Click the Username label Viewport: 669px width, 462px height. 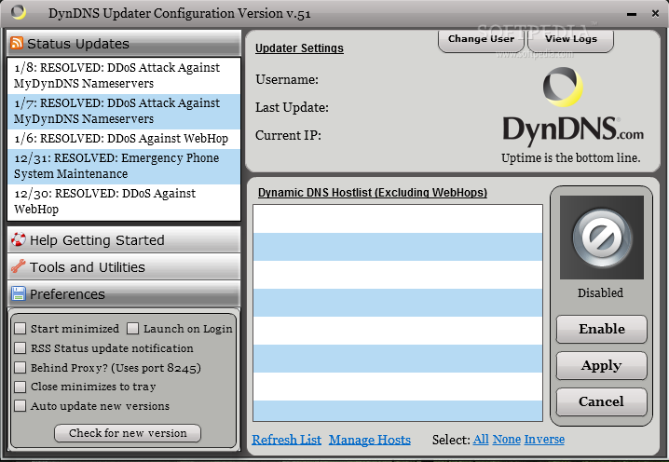287,80
